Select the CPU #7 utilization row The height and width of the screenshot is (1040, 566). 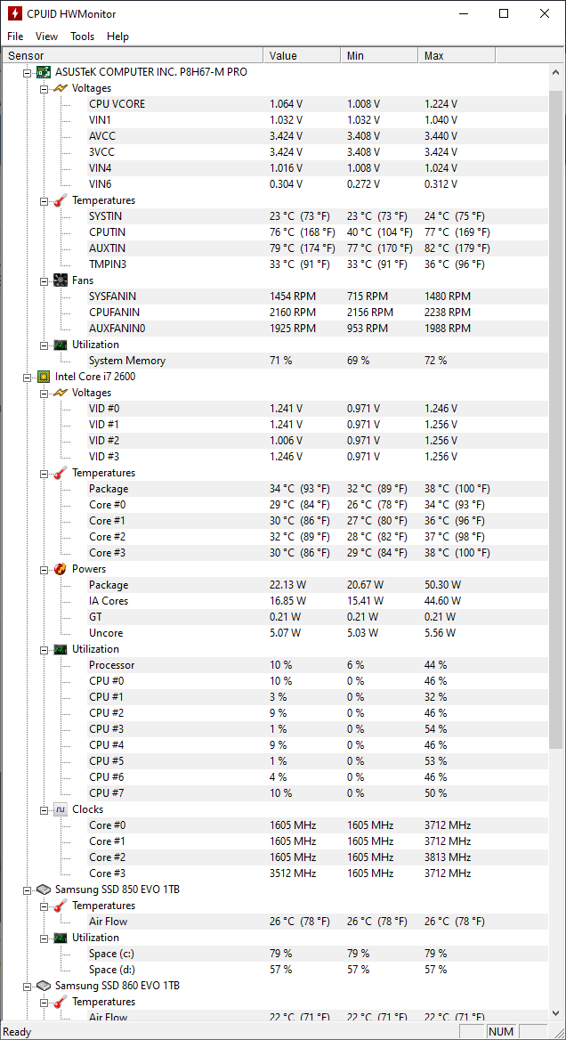pyautogui.click(x=318, y=793)
